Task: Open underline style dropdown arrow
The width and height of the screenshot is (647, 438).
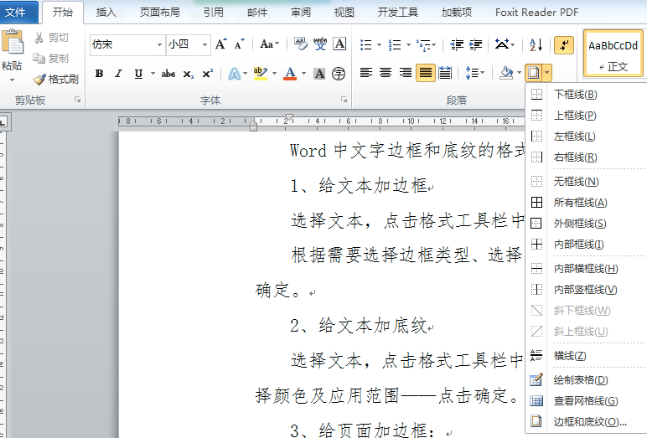Action: pyautogui.click(x=153, y=74)
